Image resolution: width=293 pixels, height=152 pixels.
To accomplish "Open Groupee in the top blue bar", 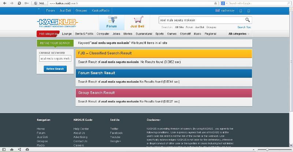I will point(81,11).
